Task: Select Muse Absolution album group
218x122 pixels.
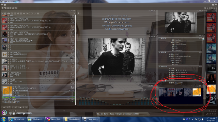Action: pos(38,82)
